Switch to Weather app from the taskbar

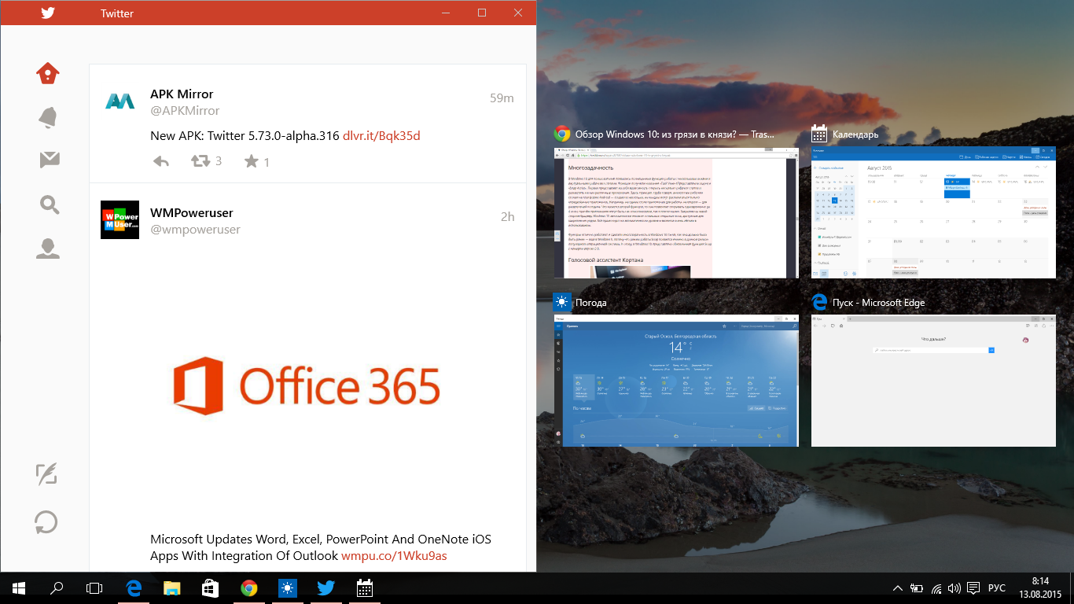pos(287,587)
